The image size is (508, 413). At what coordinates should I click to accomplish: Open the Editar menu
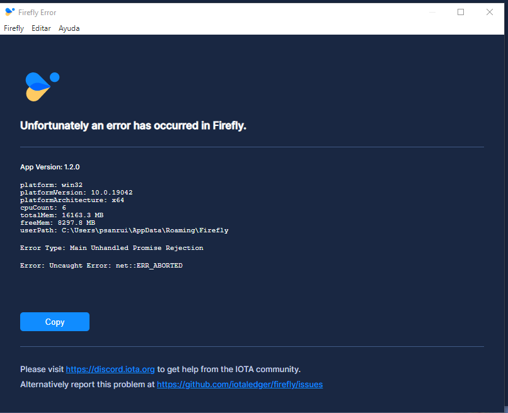tap(41, 28)
